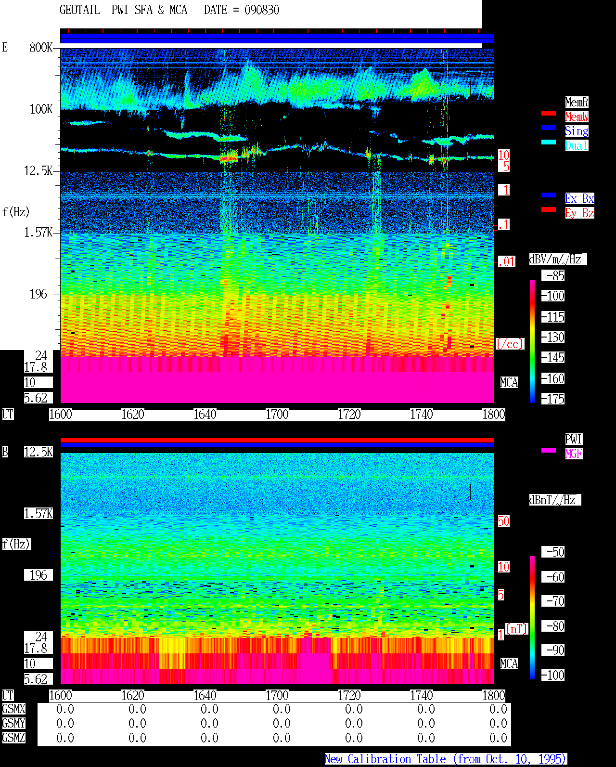Open the New Calibration Table link

(446, 759)
